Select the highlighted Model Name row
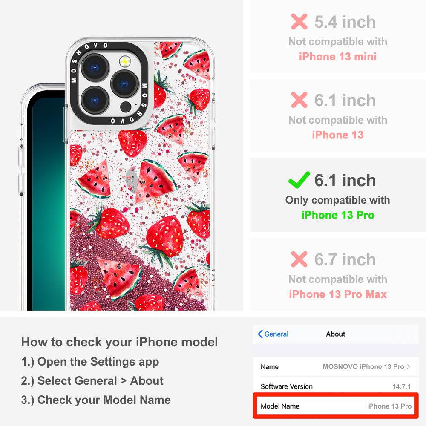The height and width of the screenshot is (426, 426). pyautogui.click(x=336, y=406)
